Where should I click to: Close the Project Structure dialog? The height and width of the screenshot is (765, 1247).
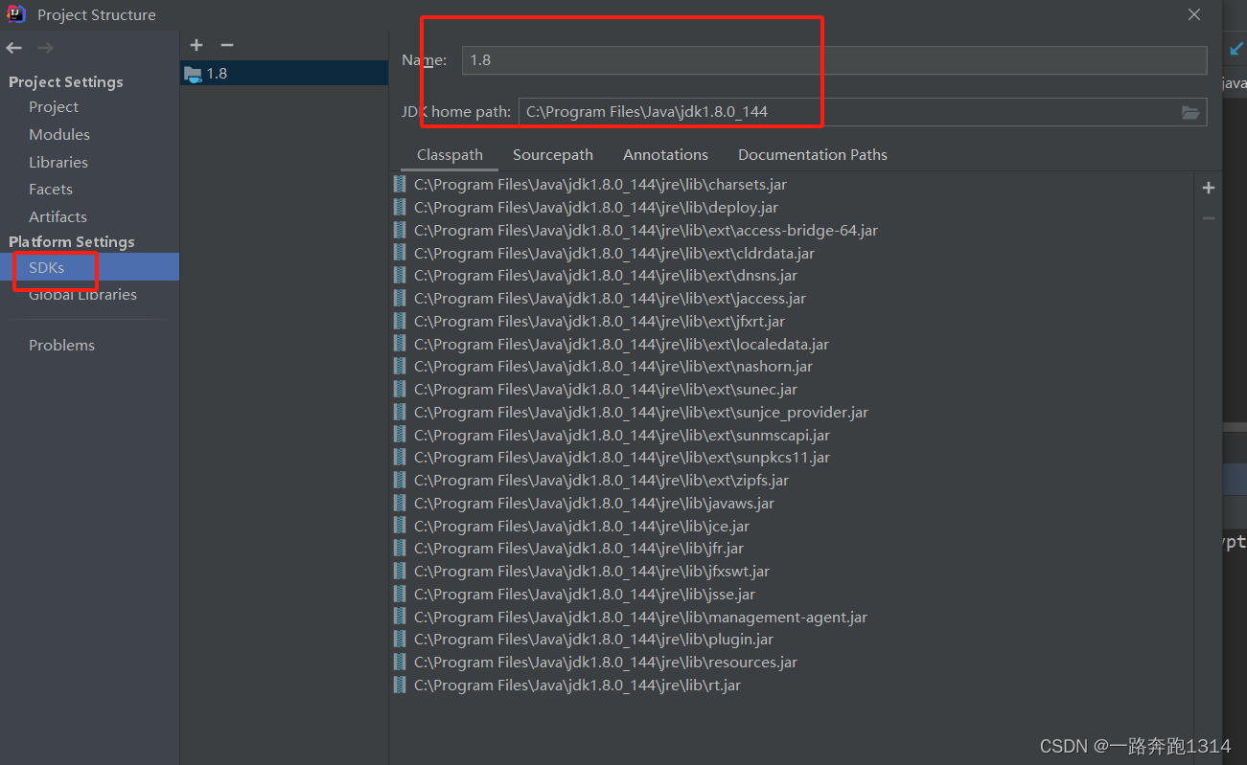(1194, 14)
